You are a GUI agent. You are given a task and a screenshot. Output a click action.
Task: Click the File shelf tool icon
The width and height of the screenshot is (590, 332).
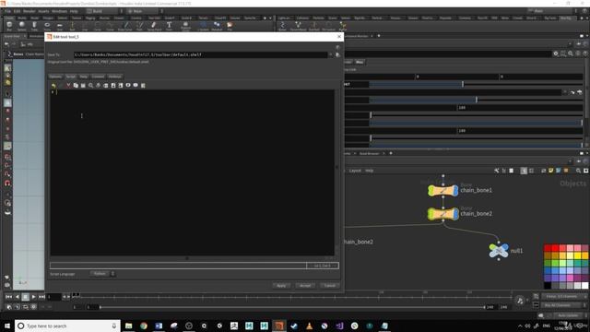[x=230, y=26]
